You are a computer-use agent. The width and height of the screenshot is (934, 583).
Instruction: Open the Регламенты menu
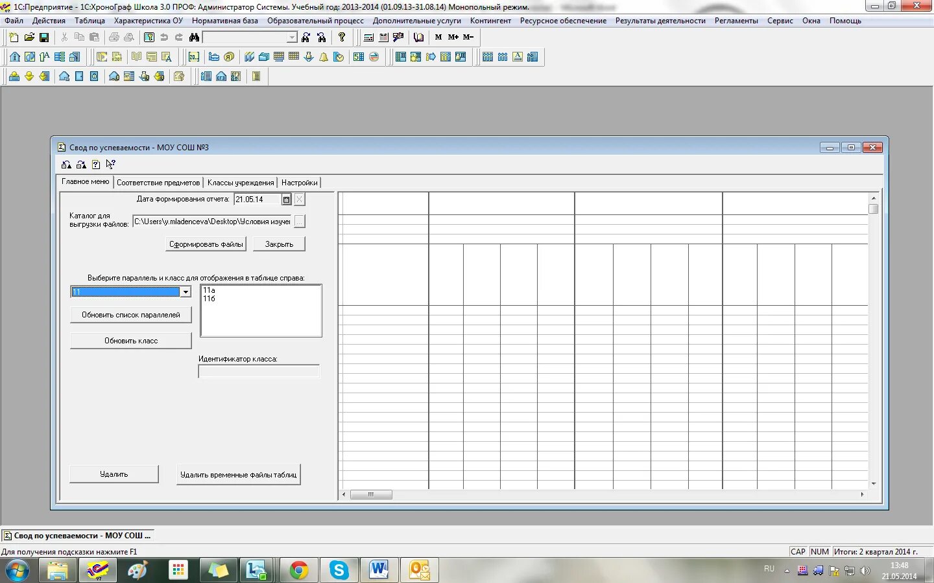pyautogui.click(x=736, y=21)
